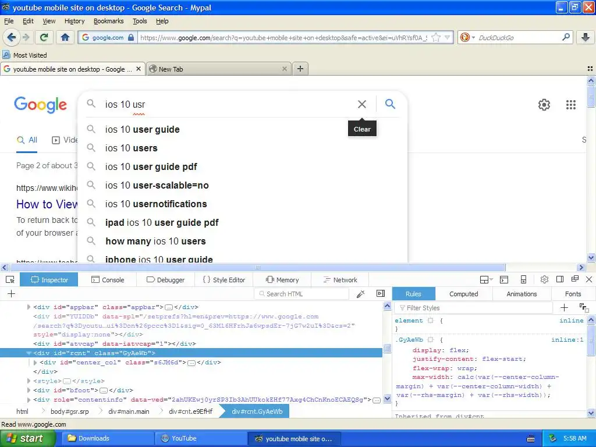596x447 pixels.
Task: Open the downloads arrow button in toolbar
Action: pos(586,37)
